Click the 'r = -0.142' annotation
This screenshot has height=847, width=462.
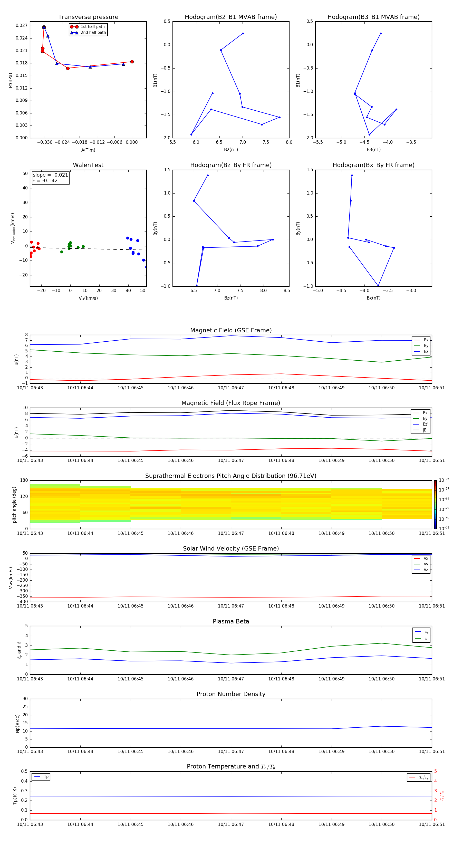[x=45, y=180]
